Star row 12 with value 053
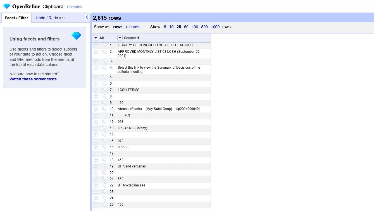 click(96, 122)
